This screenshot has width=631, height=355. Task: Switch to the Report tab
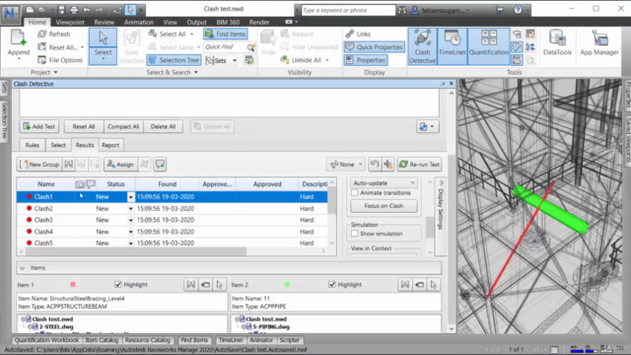tap(110, 145)
